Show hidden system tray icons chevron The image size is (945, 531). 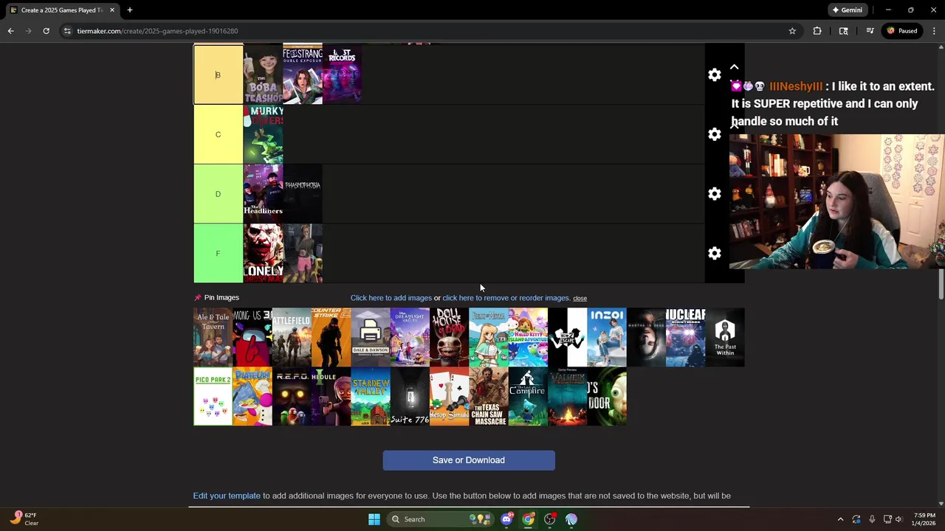tap(840, 519)
